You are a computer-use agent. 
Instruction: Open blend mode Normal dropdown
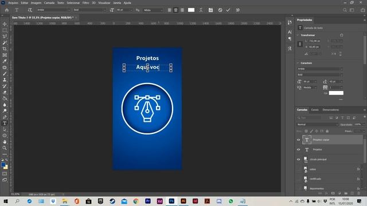[317, 125]
